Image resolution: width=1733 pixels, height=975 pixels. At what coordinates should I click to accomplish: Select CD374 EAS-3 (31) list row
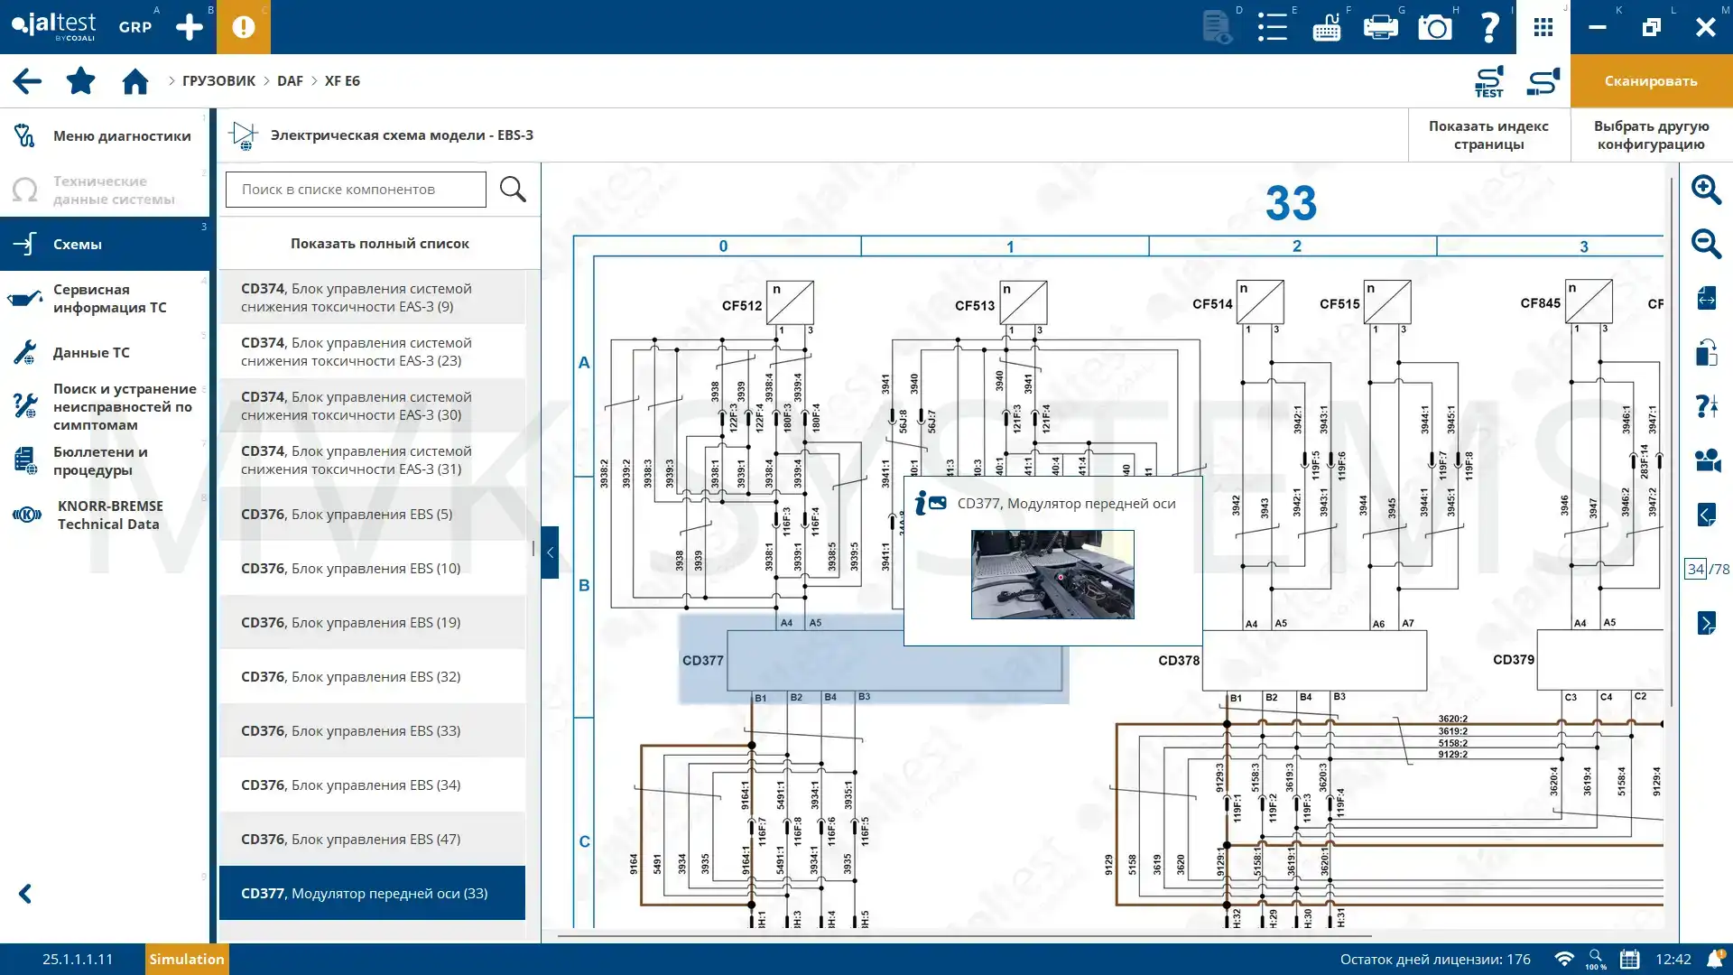point(372,460)
